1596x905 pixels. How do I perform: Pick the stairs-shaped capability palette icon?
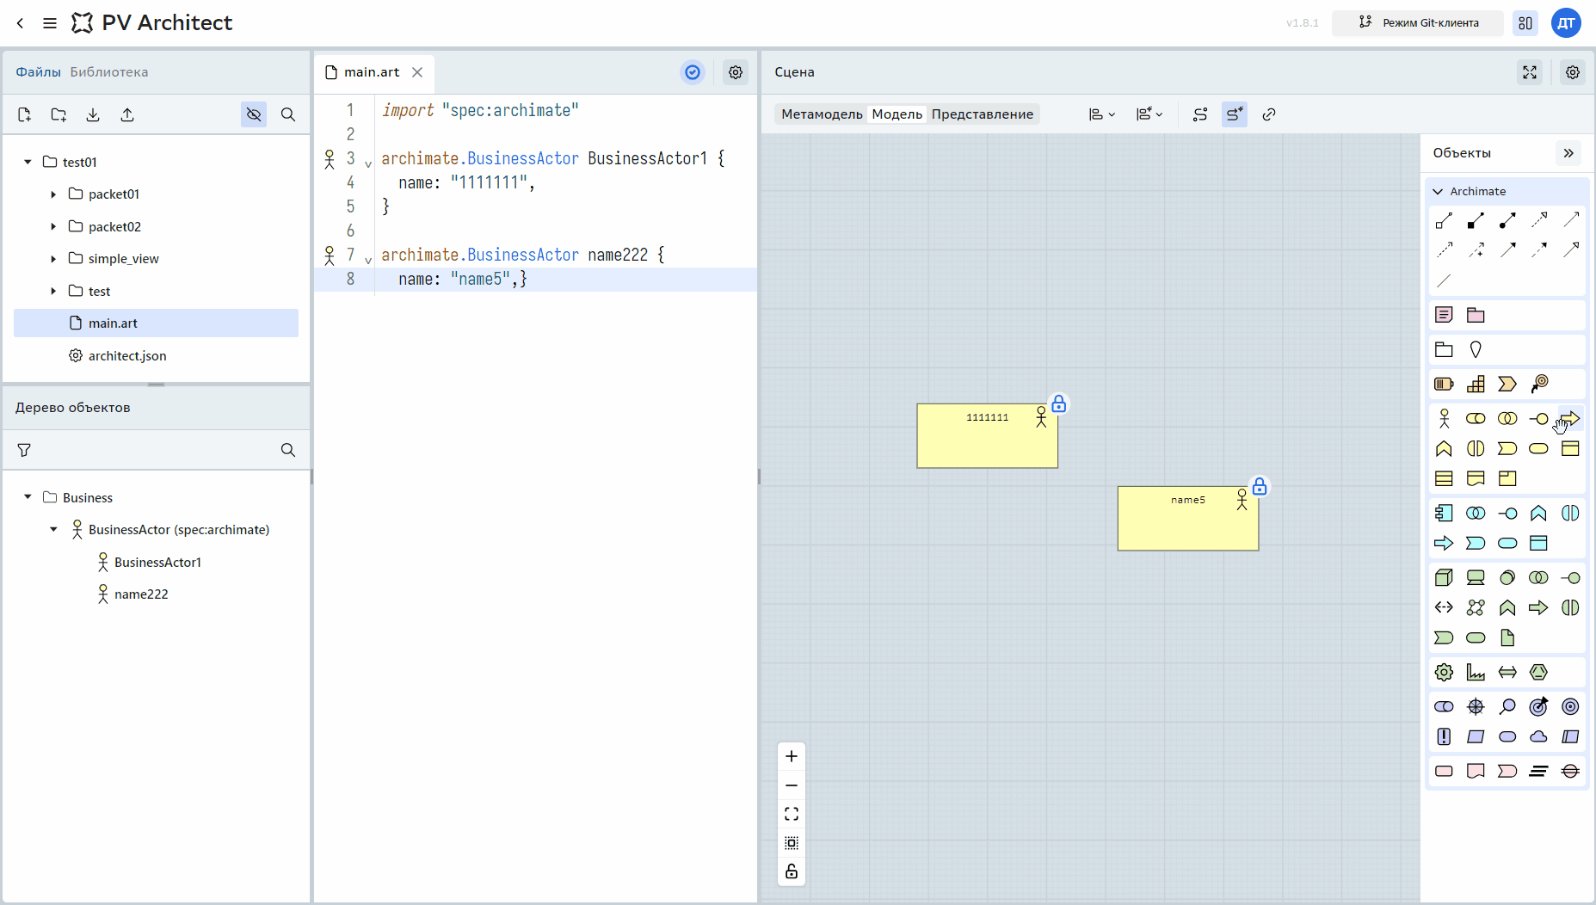tap(1476, 384)
